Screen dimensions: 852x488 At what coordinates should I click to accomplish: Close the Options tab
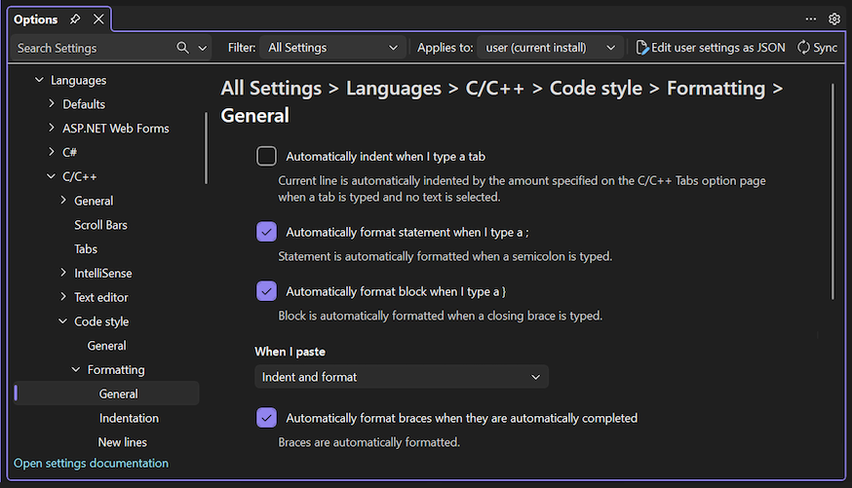coord(98,19)
